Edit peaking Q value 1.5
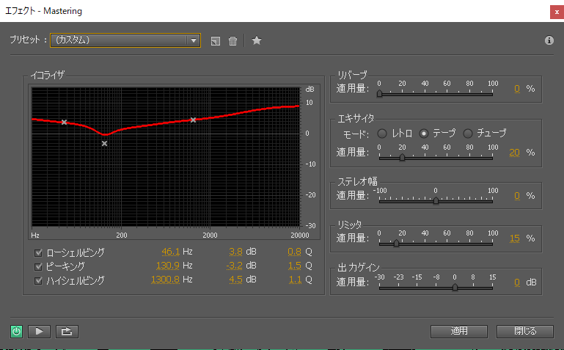The height and width of the screenshot is (350, 564). [294, 266]
